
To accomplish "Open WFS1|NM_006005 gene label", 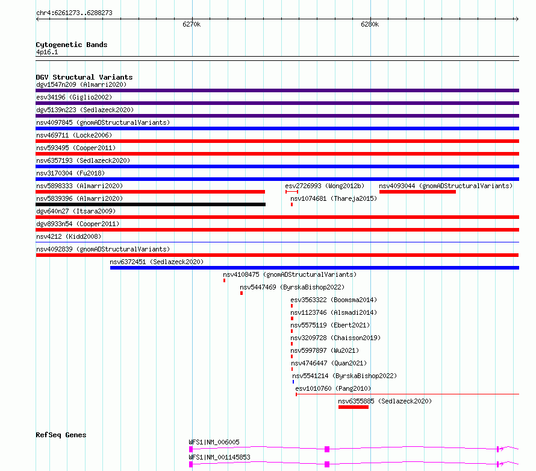I will pos(214,442).
